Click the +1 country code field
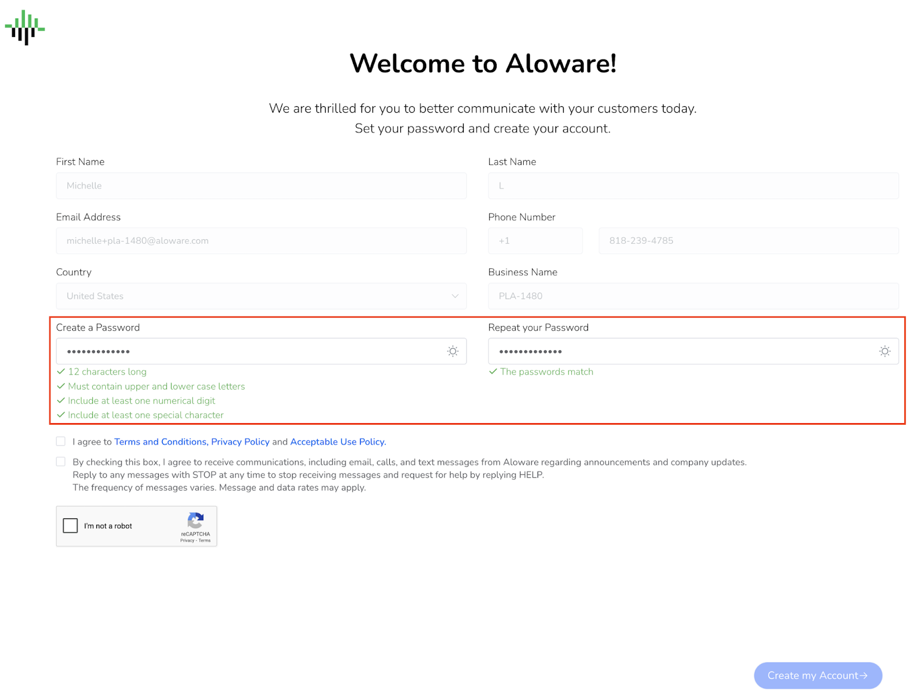This screenshot has height=697, width=924. 535,241
